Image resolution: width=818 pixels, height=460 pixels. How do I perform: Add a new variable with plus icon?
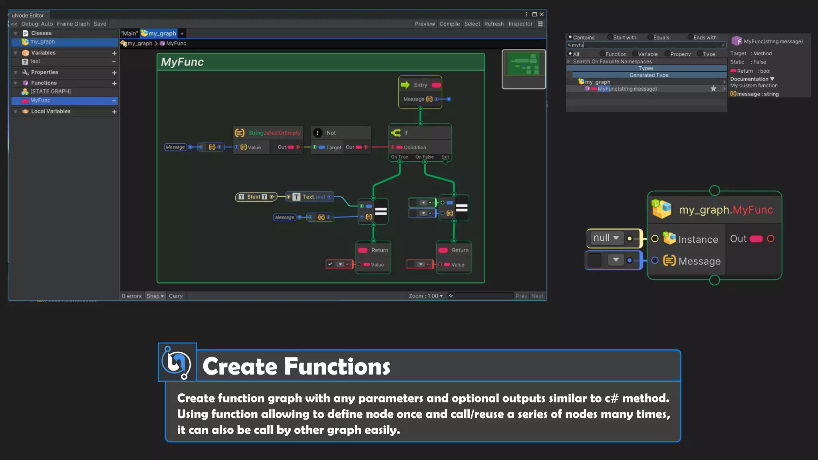(114, 53)
